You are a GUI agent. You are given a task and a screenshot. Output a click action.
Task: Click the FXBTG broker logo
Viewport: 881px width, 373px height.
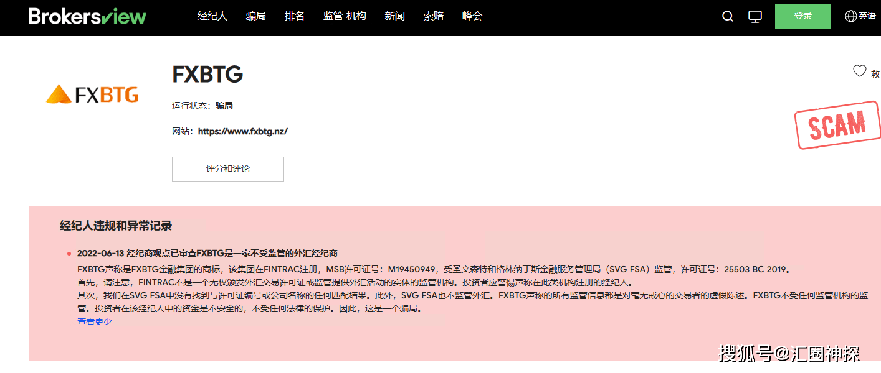(x=92, y=94)
